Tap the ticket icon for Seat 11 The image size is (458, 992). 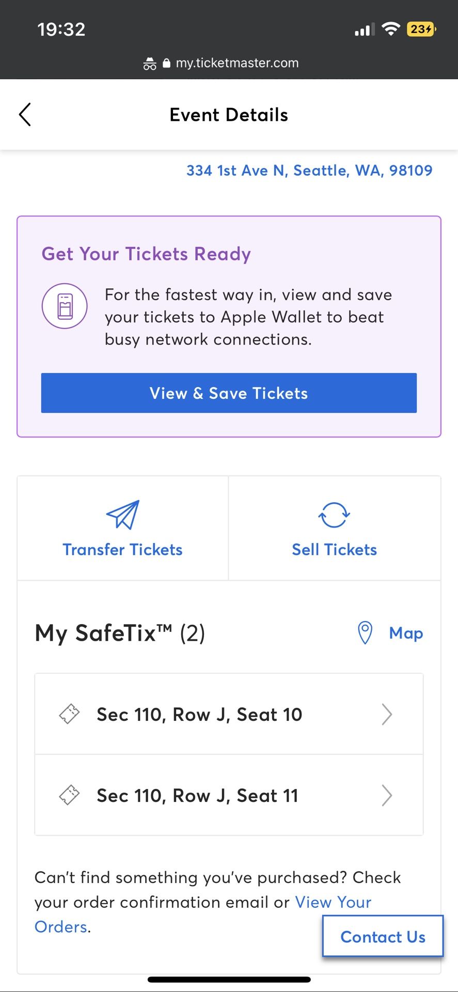[x=69, y=795]
